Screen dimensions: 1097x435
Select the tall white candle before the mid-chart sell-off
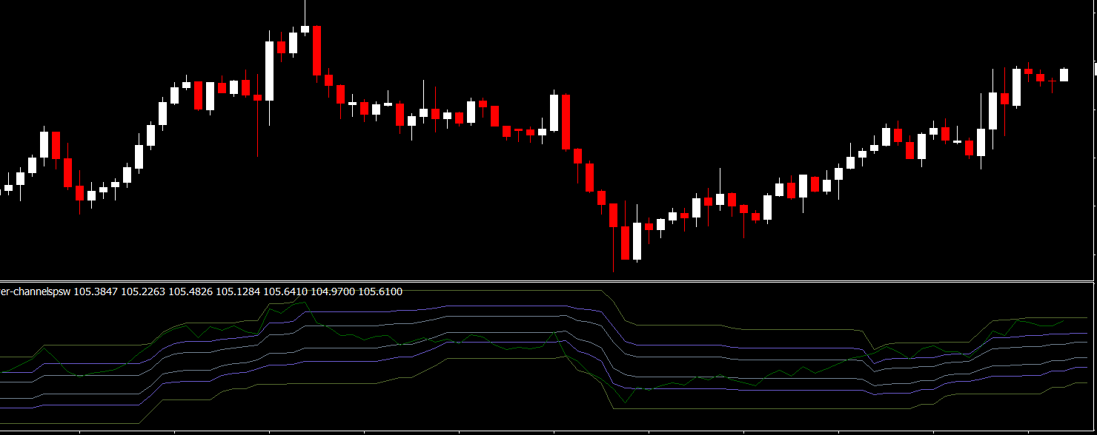click(x=554, y=112)
